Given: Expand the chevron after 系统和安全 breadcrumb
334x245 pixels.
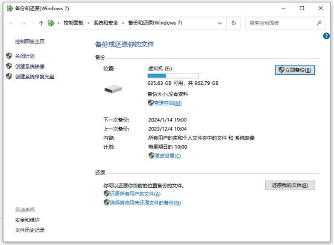Looking at the screenshot, I should point(123,23).
